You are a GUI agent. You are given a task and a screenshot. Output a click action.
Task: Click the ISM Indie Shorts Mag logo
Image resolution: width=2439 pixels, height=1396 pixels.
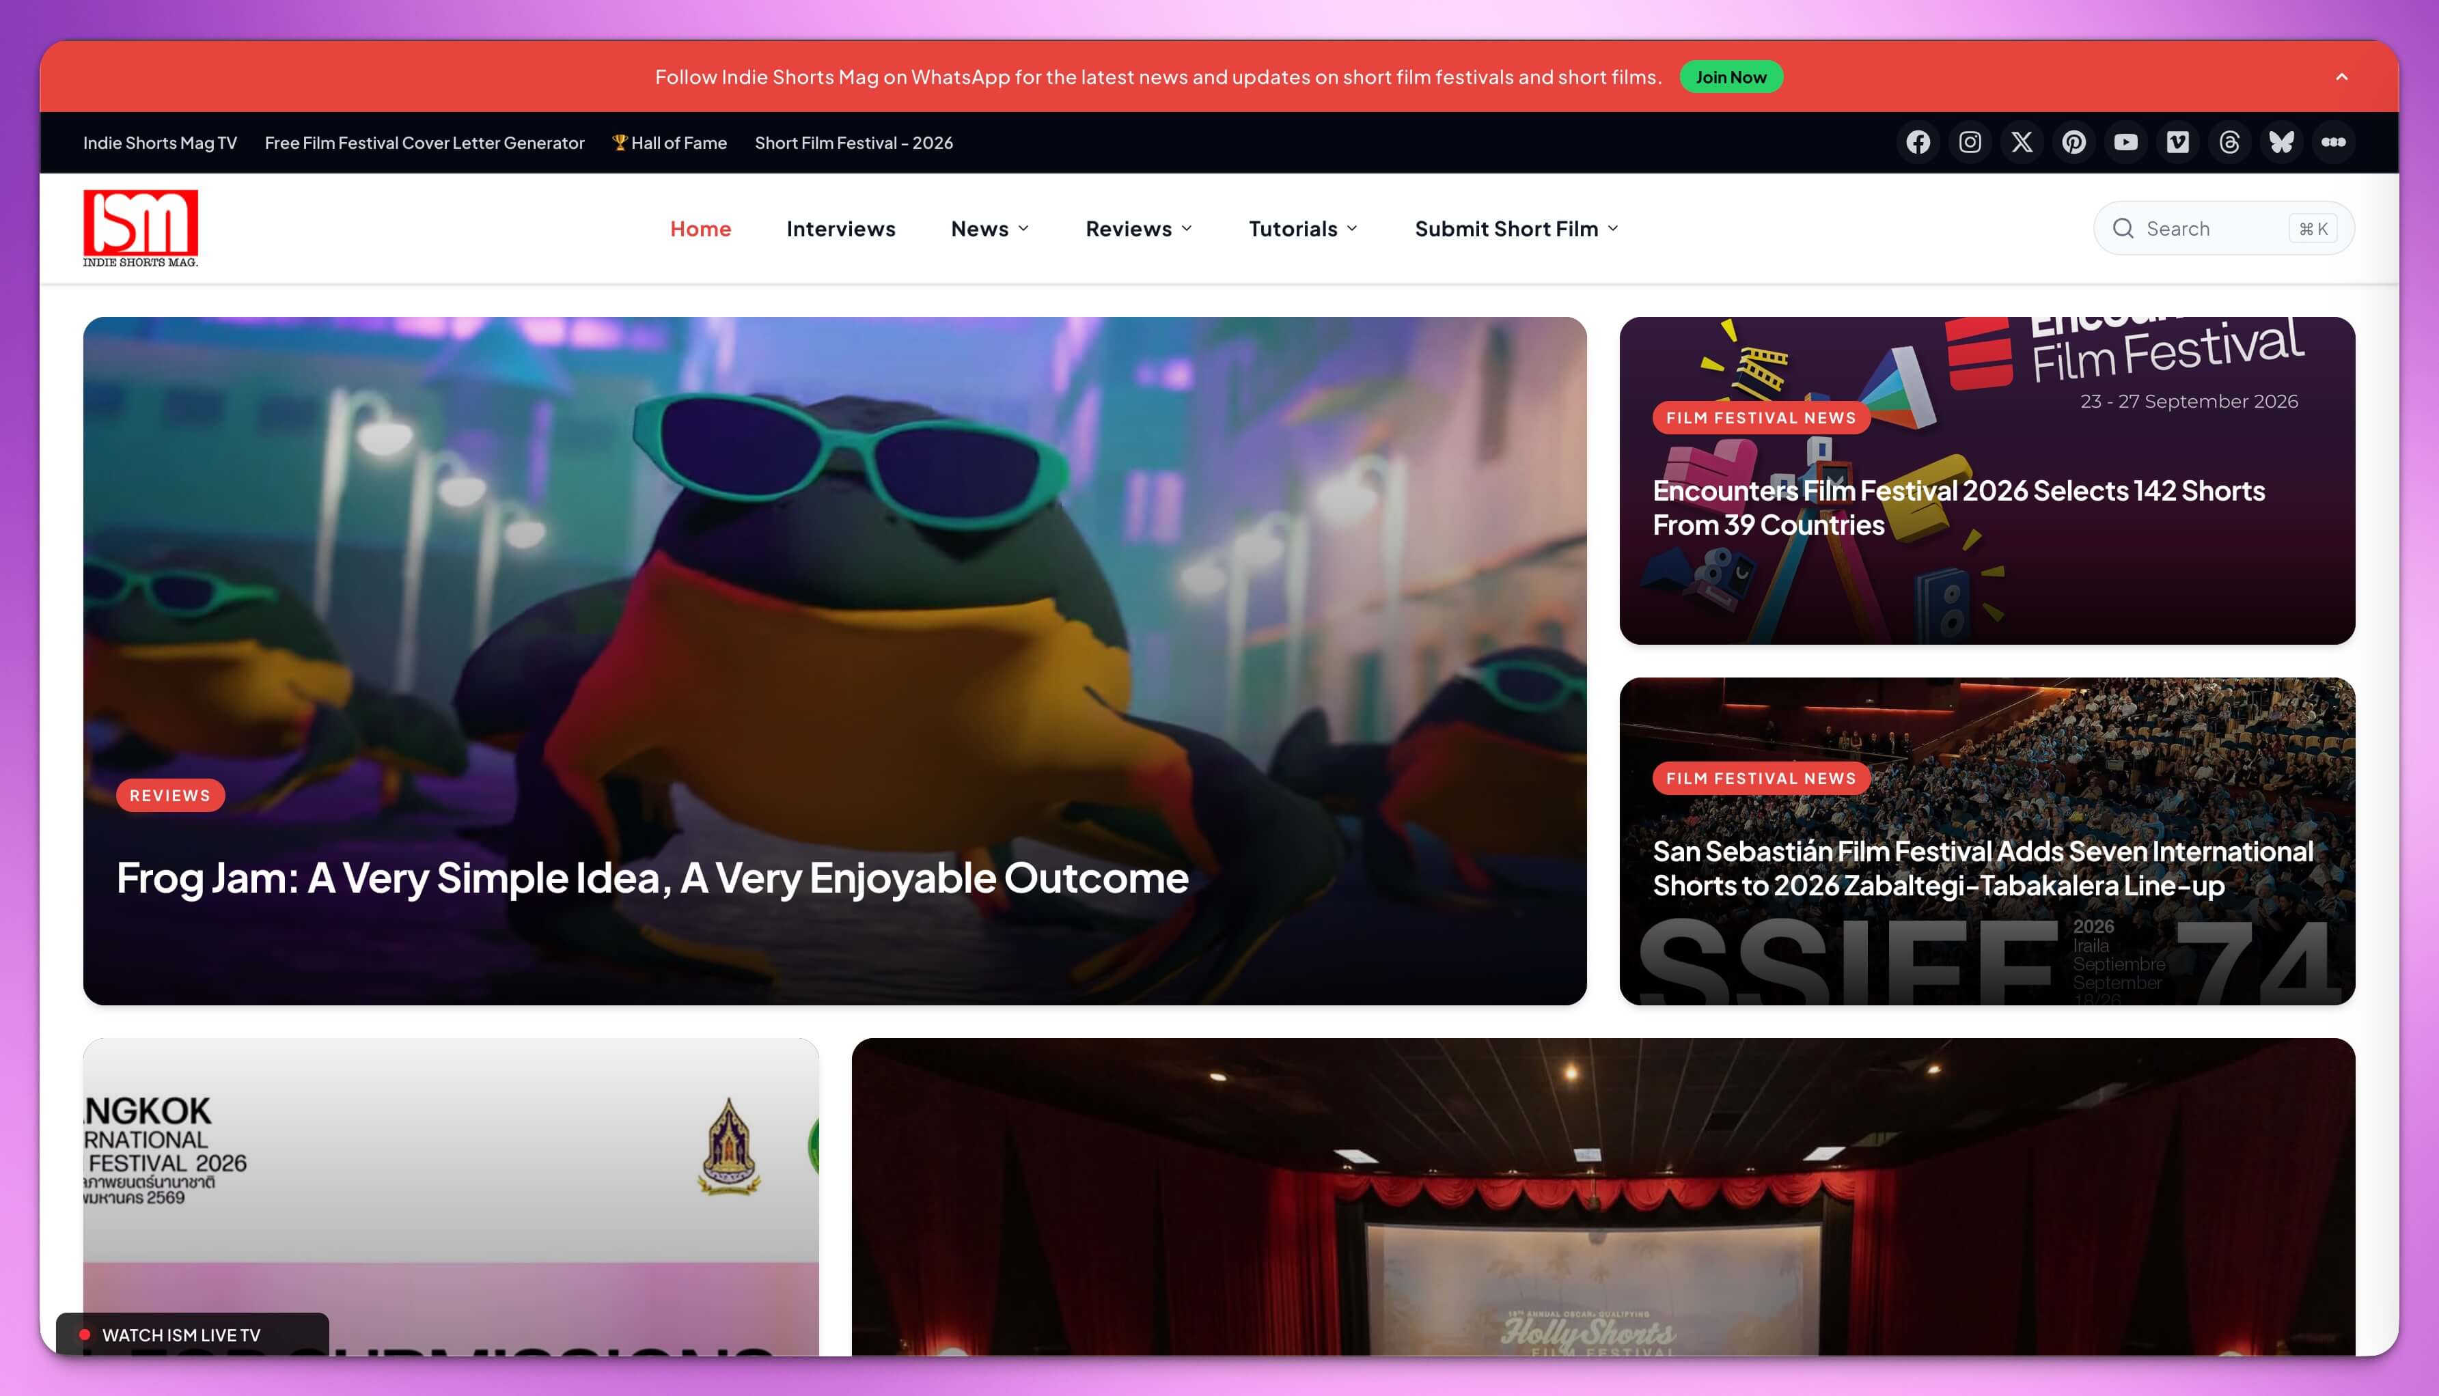coord(140,228)
